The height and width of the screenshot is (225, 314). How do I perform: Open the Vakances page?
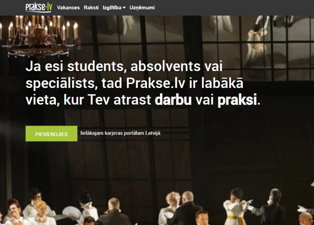coord(68,8)
